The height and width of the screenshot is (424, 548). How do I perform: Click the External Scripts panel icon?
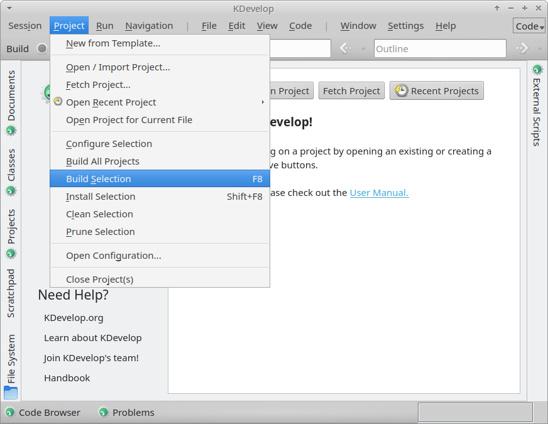pos(537,69)
